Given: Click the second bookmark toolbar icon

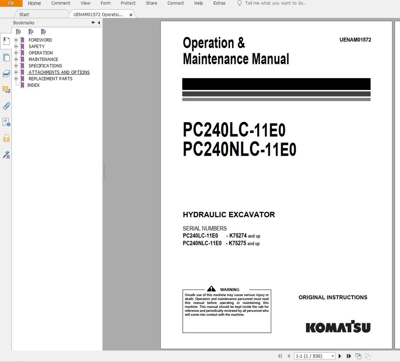Looking at the screenshot, I should [x=31, y=32].
